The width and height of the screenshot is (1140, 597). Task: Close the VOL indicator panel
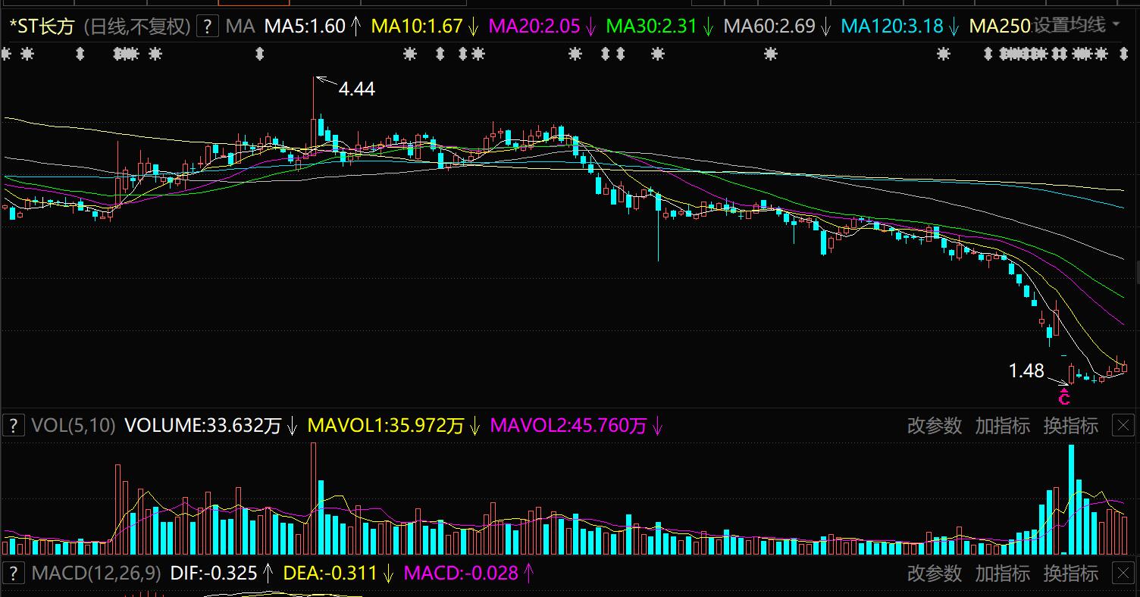[x=1123, y=426]
